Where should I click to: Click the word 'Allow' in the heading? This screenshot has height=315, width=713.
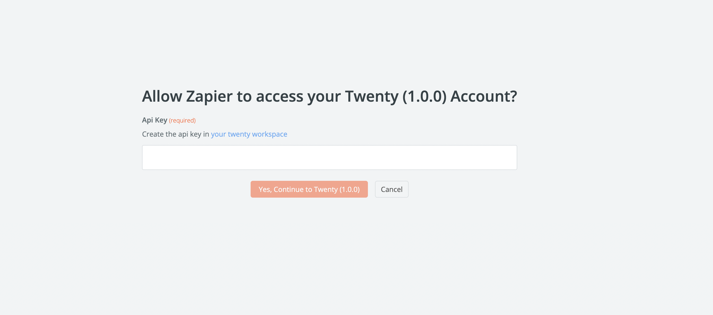(162, 97)
